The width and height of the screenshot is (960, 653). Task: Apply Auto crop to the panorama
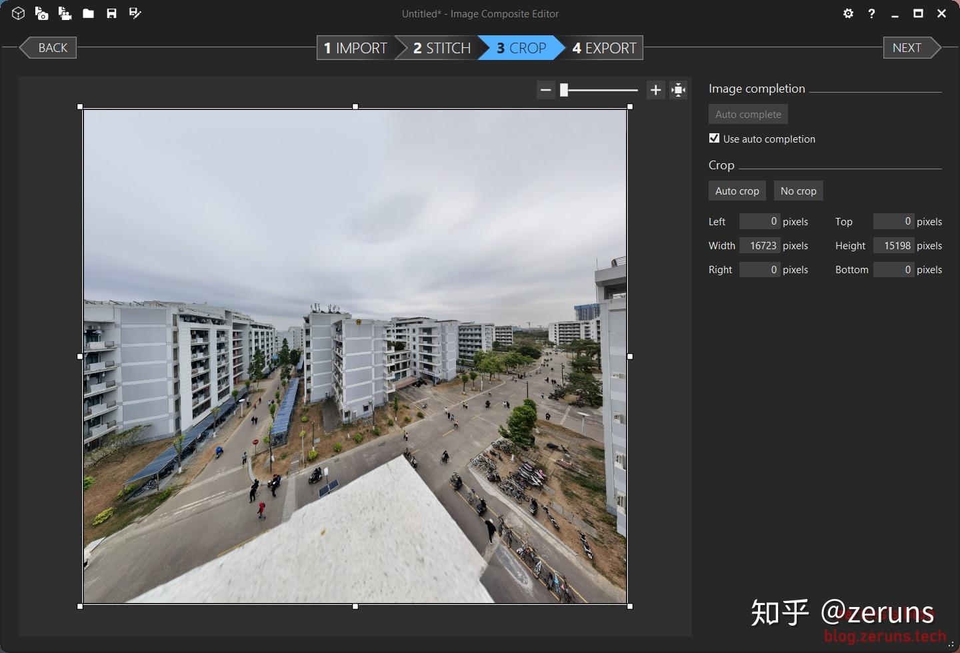pos(737,191)
